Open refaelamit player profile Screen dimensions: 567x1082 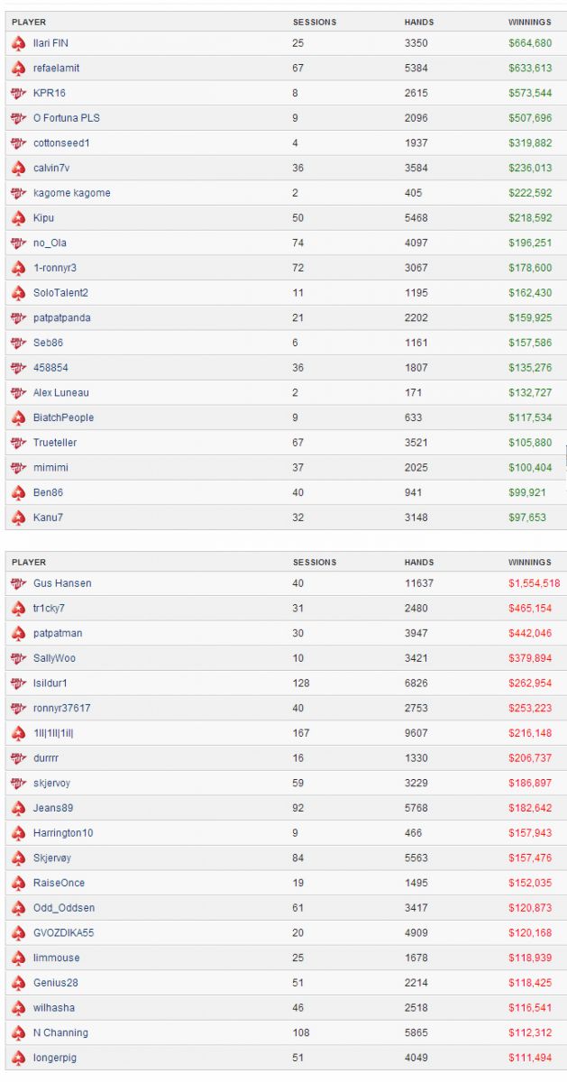point(56,68)
